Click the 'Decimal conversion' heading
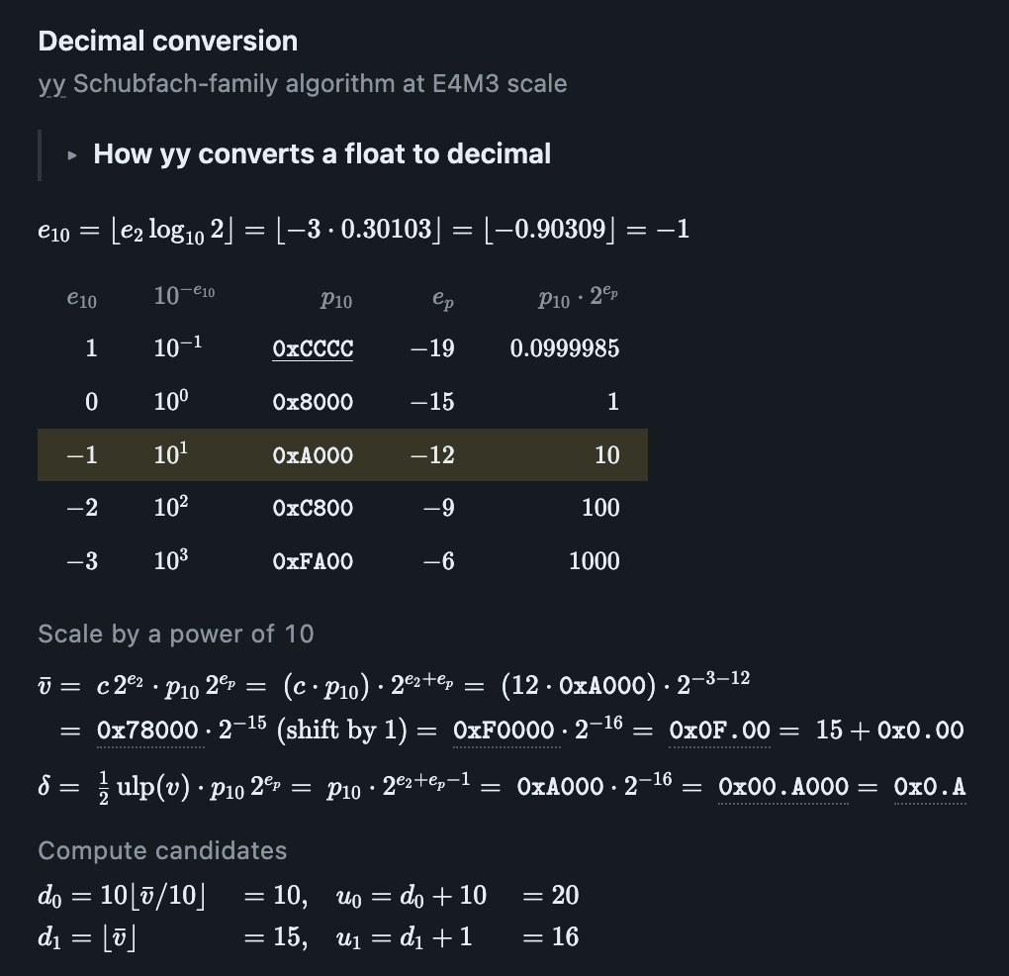The width and height of the screenshot is (1009, 976). pyautogui.click(x=168, y=42)
